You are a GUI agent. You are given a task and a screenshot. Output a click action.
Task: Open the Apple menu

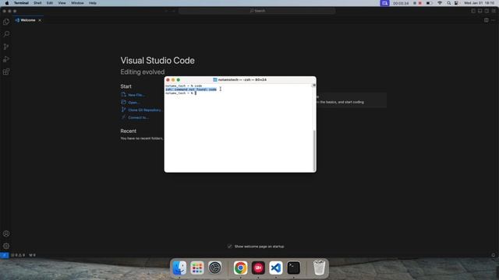(x=7, y=3)
